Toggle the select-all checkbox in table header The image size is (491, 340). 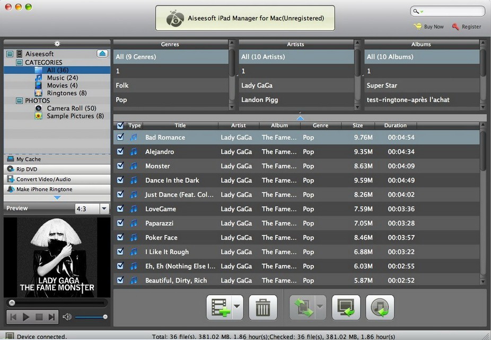click(120, 126)
